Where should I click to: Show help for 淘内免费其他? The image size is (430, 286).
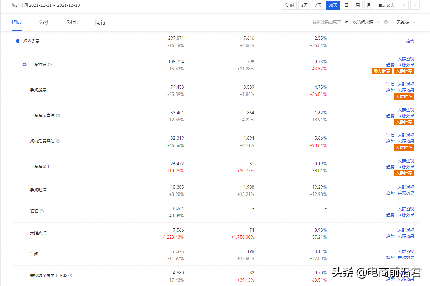click(x=58, y=141)
